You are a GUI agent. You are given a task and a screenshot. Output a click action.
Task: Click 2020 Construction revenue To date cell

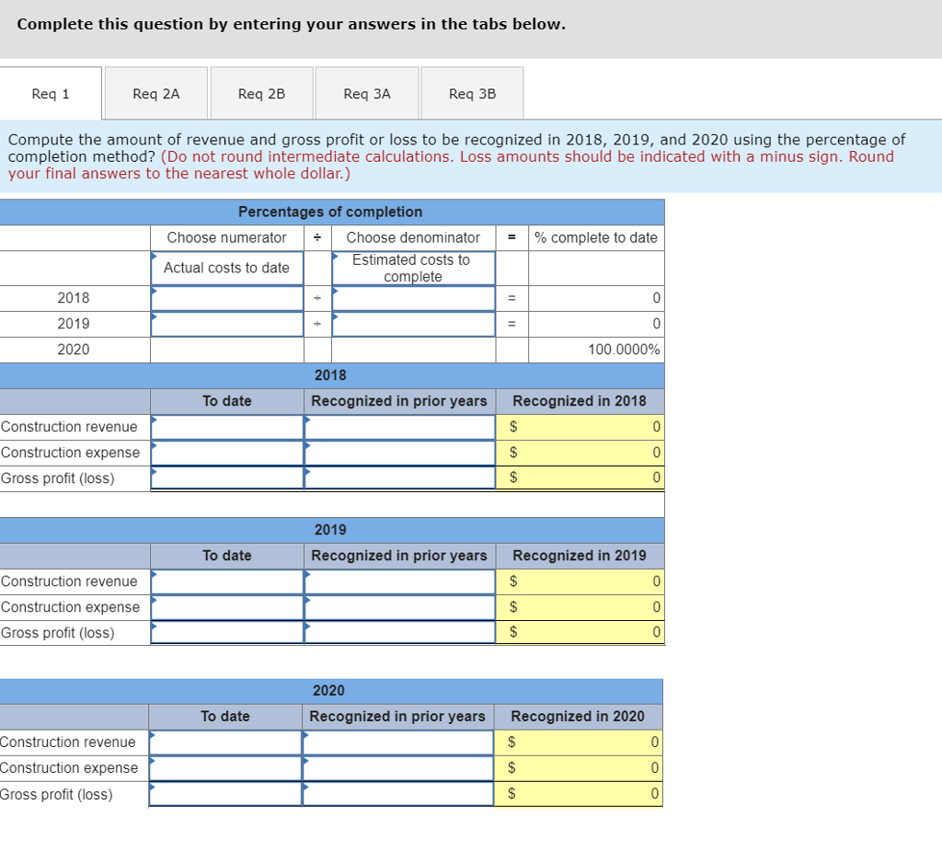[225, 742]
